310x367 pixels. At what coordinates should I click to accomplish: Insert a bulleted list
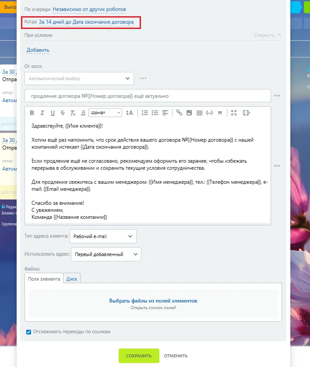click(x=155, y=113)
